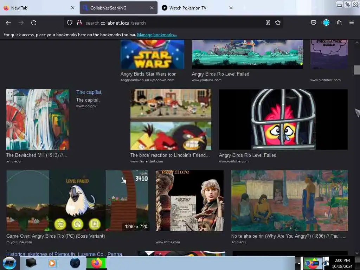This screenshot has width=360, height=270.
Task: Click 'Angry Birds Star Wars icon' caption
Action: (x=149, y=74)
